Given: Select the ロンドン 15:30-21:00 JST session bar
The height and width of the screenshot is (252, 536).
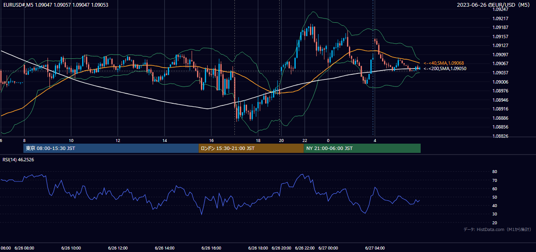Looking at the screenshot, I should [251, 148].
